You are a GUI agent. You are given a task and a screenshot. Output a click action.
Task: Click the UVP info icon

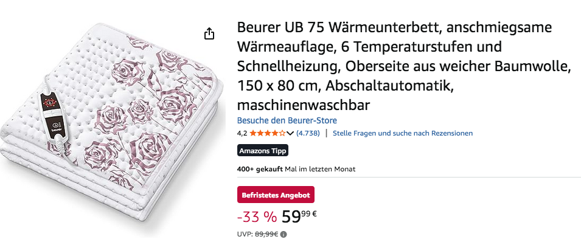coord(284,234)
